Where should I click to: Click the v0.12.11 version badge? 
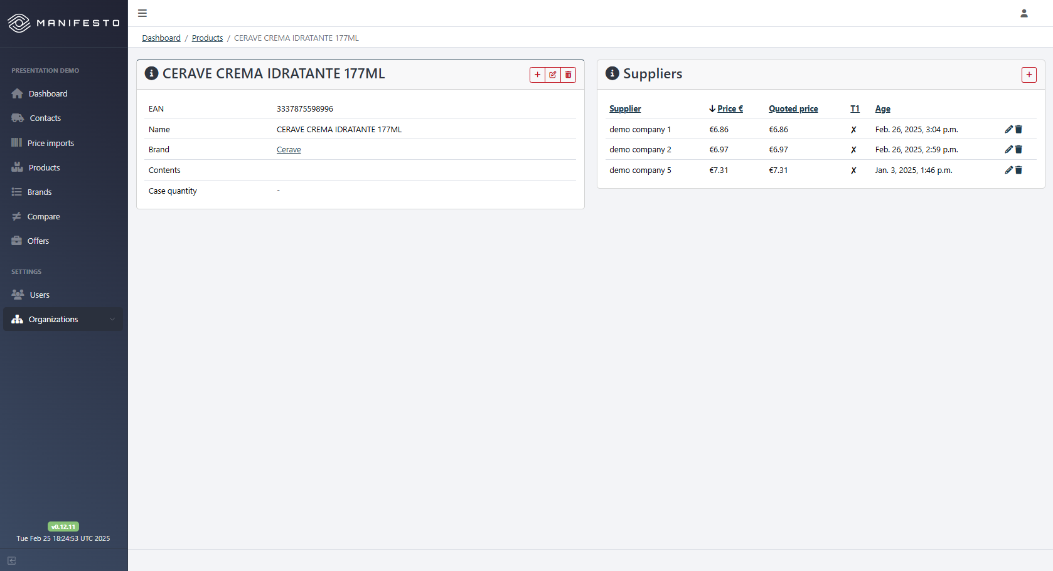63,526
